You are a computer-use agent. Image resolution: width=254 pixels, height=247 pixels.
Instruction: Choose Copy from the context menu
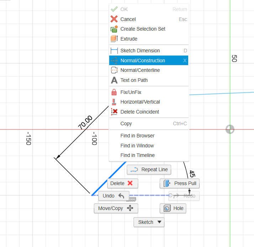149,124
